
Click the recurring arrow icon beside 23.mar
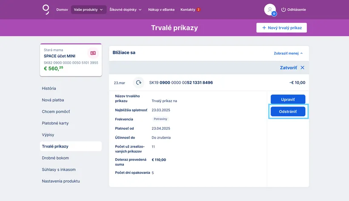coord(138,83)
